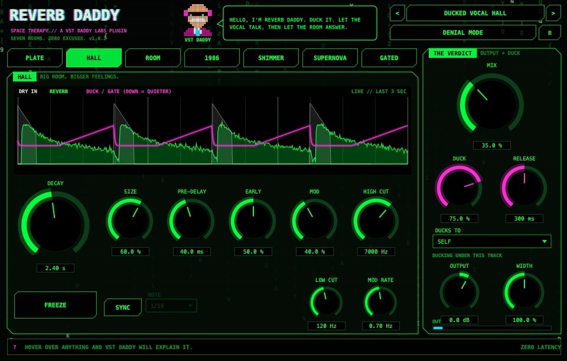Image resolution: width=567 pixels, height=361 pixels.
Task: Go to the previous preset arrow
Action: (x=397, y=14)
